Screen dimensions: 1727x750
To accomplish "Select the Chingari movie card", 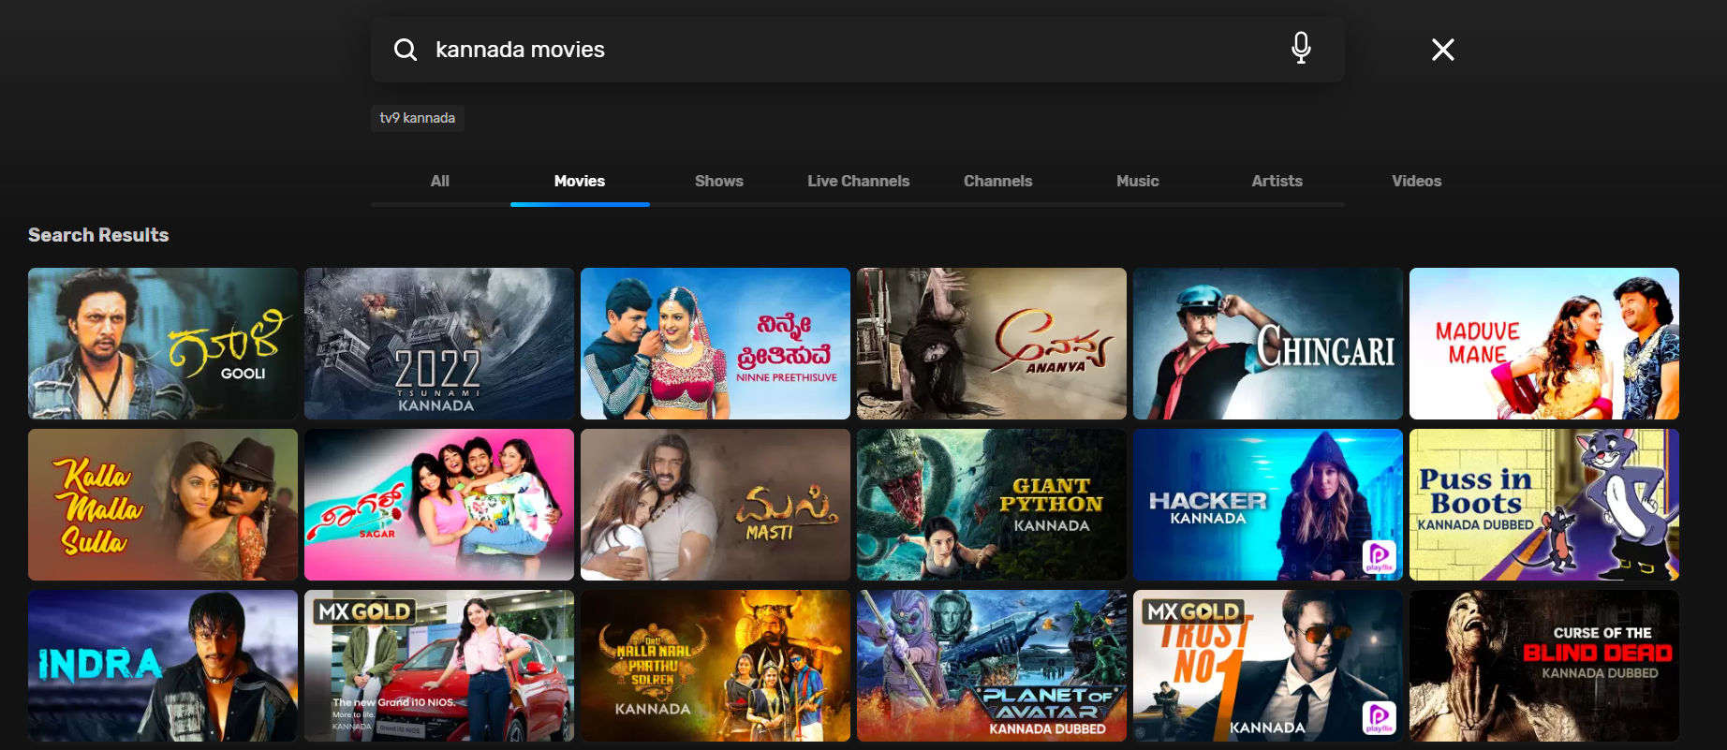I will 1268,344.
